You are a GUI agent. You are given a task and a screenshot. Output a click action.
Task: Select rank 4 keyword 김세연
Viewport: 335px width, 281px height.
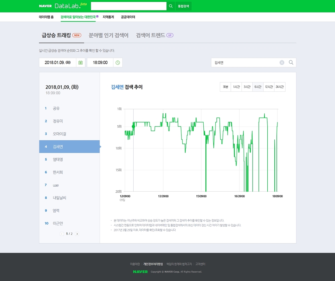click(69, 146)
